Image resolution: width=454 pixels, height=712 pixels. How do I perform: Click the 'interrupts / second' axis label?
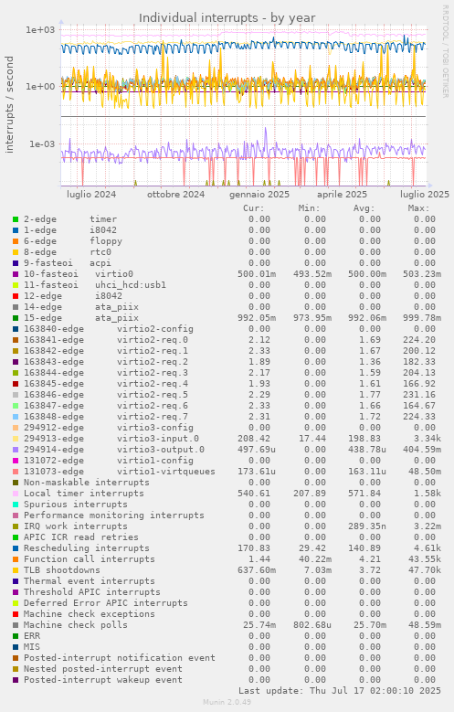tap(9, 104)
